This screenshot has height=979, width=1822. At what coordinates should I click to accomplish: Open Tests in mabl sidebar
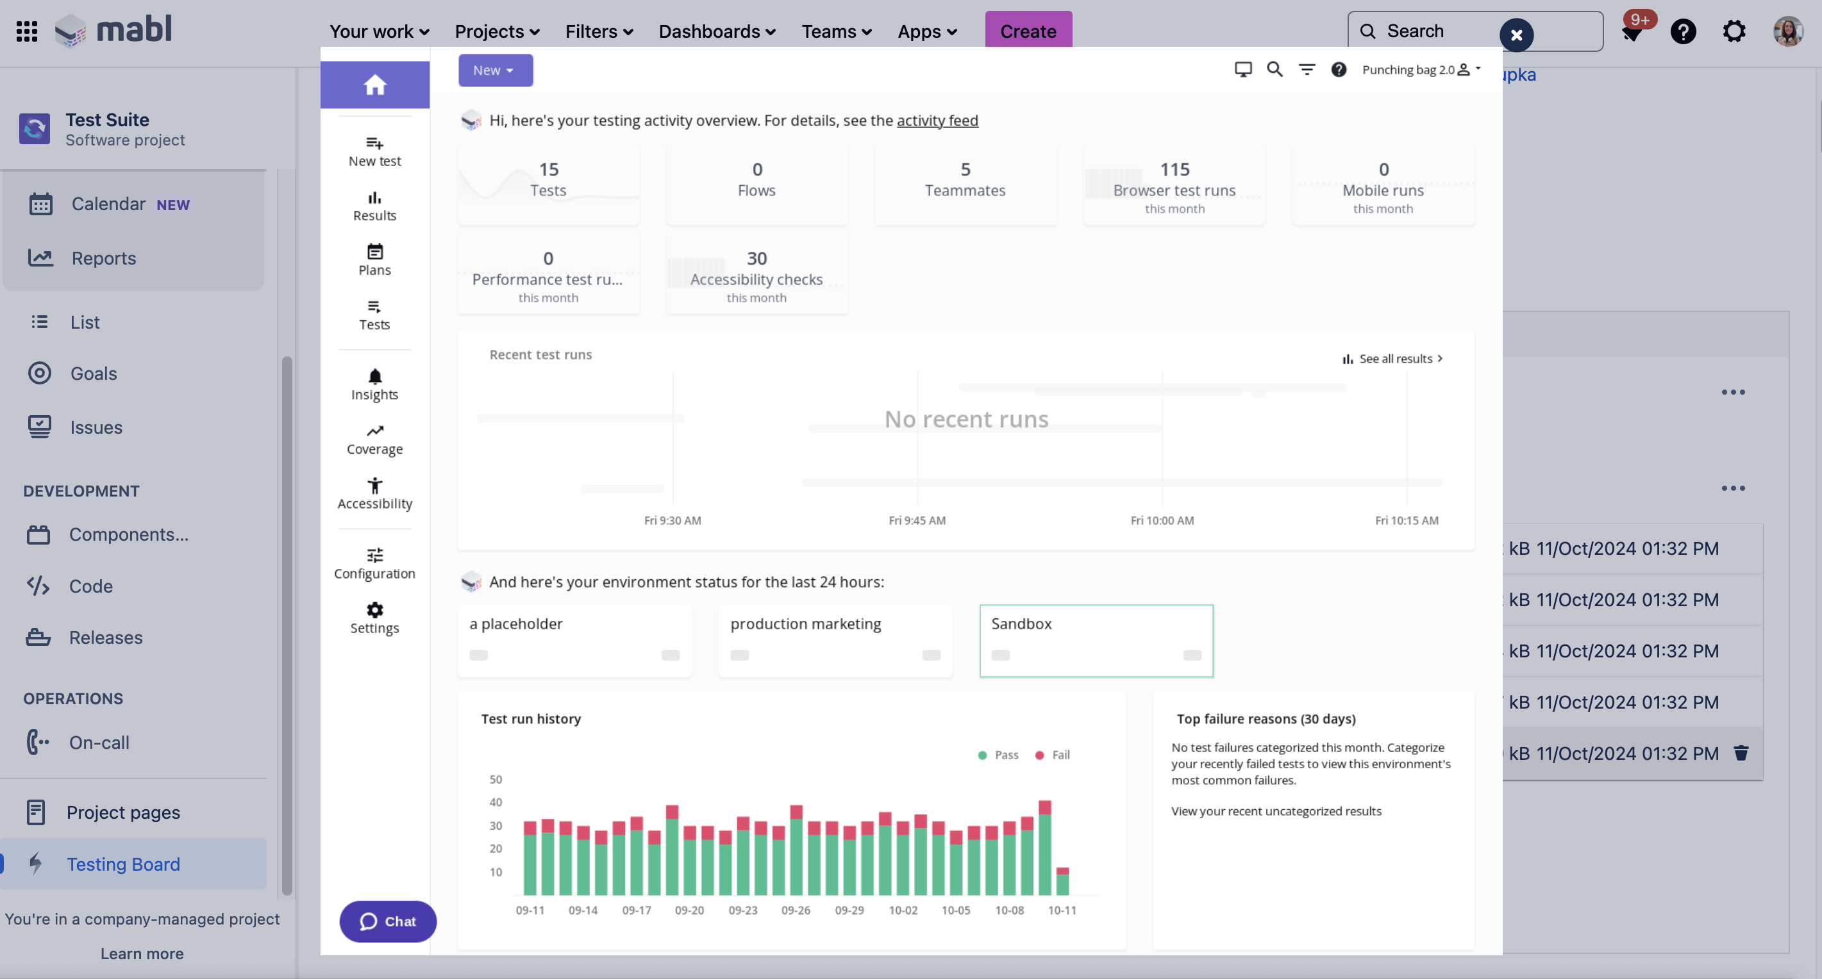(375, 315)
